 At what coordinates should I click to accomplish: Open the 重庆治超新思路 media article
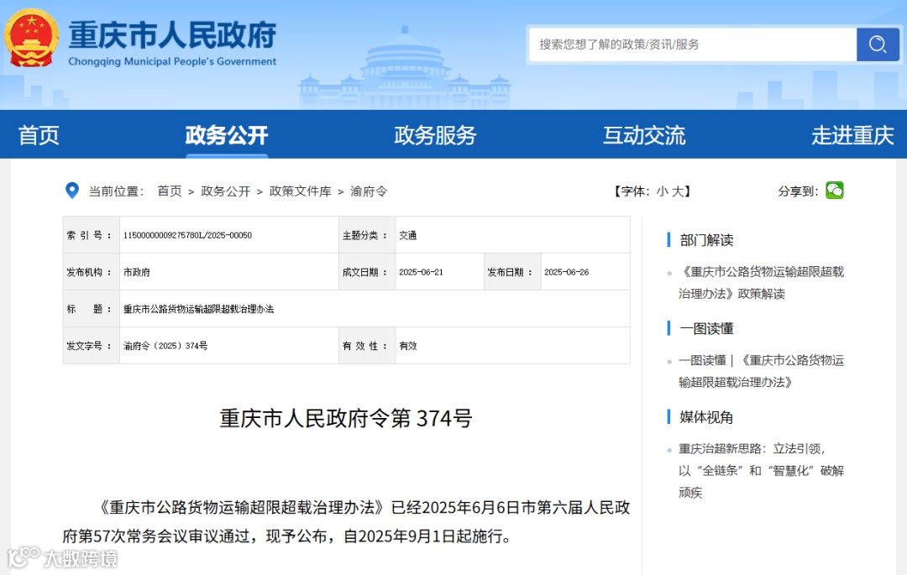tap(761, 470)
